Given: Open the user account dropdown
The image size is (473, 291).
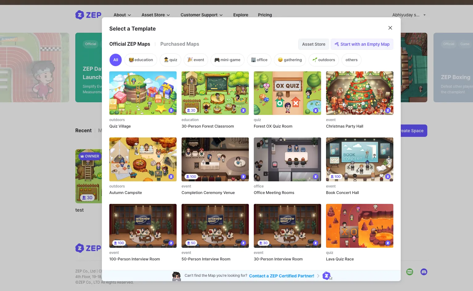Looking at the screenshot, I should tap(409, 15).
